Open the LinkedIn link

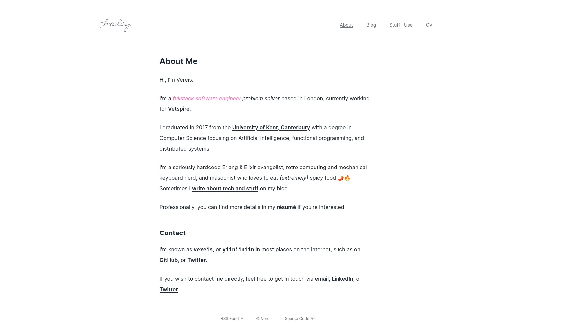[342, 279]
